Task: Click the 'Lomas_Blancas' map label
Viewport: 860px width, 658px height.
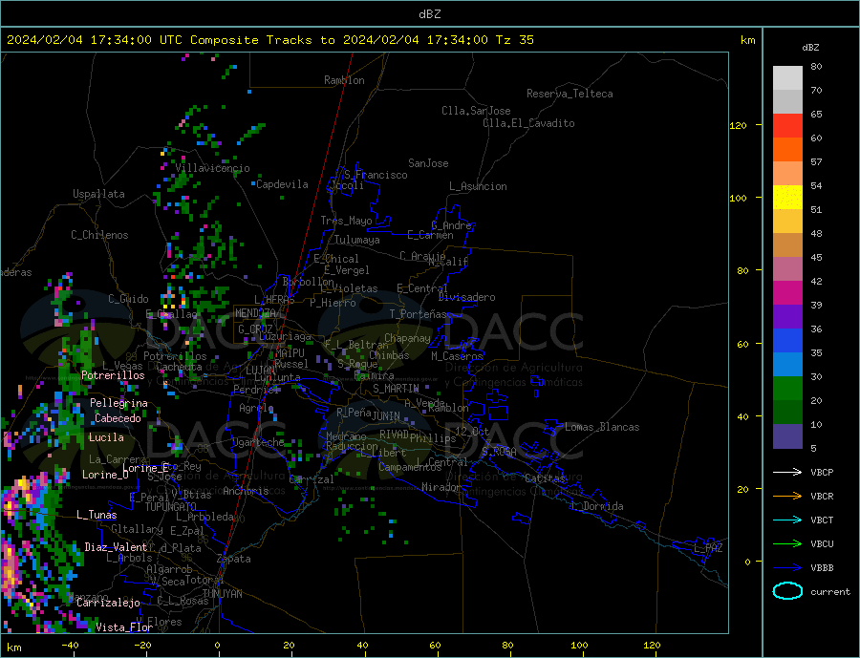Action: [x=602, y=427]
